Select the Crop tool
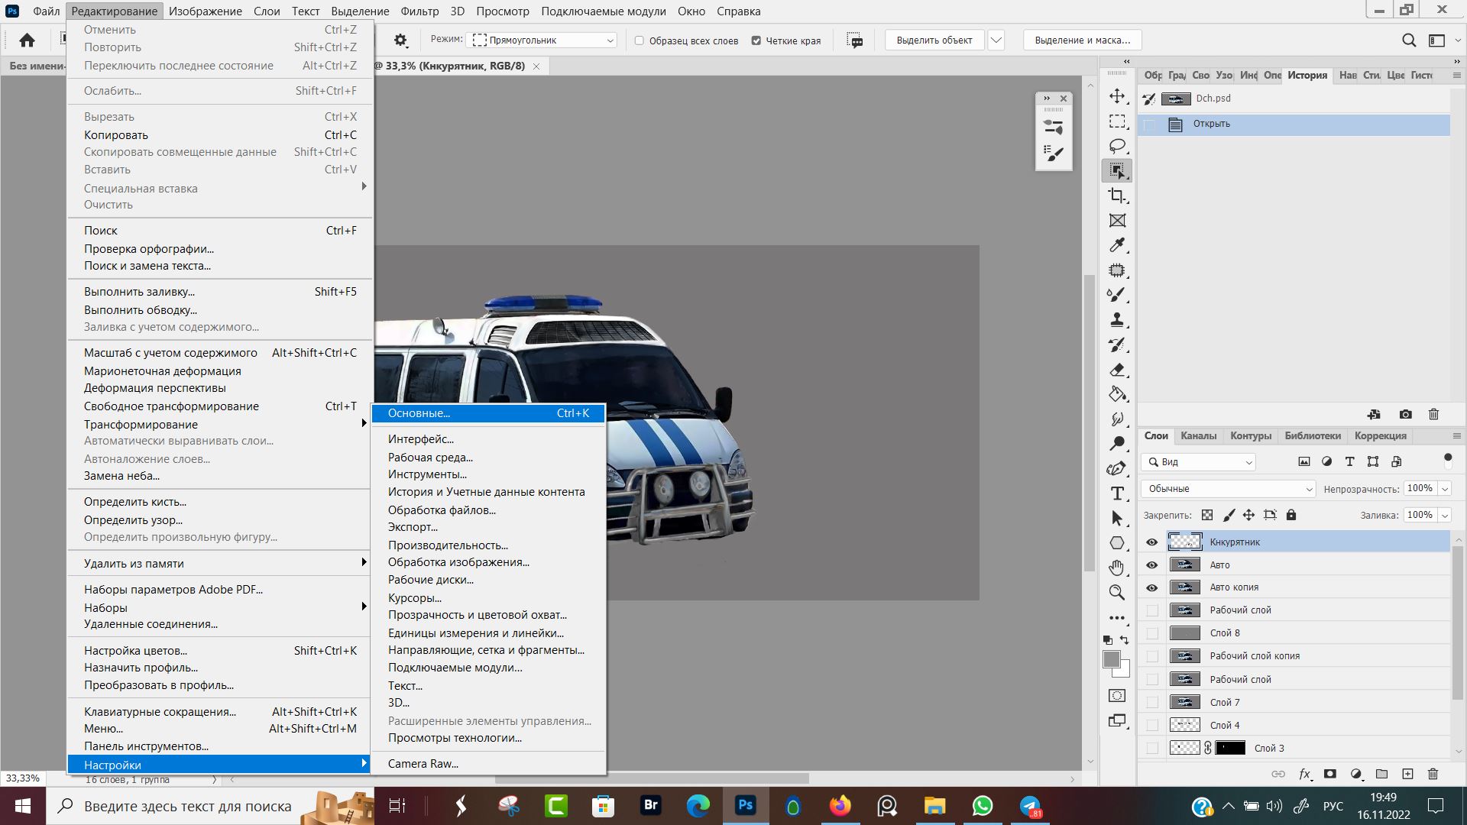Image resolution: width=1467 pixels, height=825 pixels. pos(1117,196)
